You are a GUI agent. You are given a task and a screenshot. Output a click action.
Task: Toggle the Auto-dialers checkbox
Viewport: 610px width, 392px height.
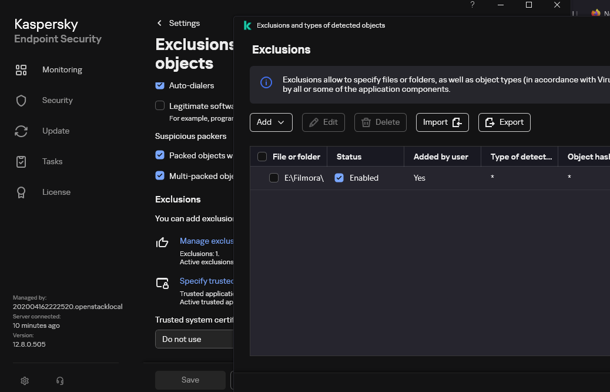click(x=160, y=85)
